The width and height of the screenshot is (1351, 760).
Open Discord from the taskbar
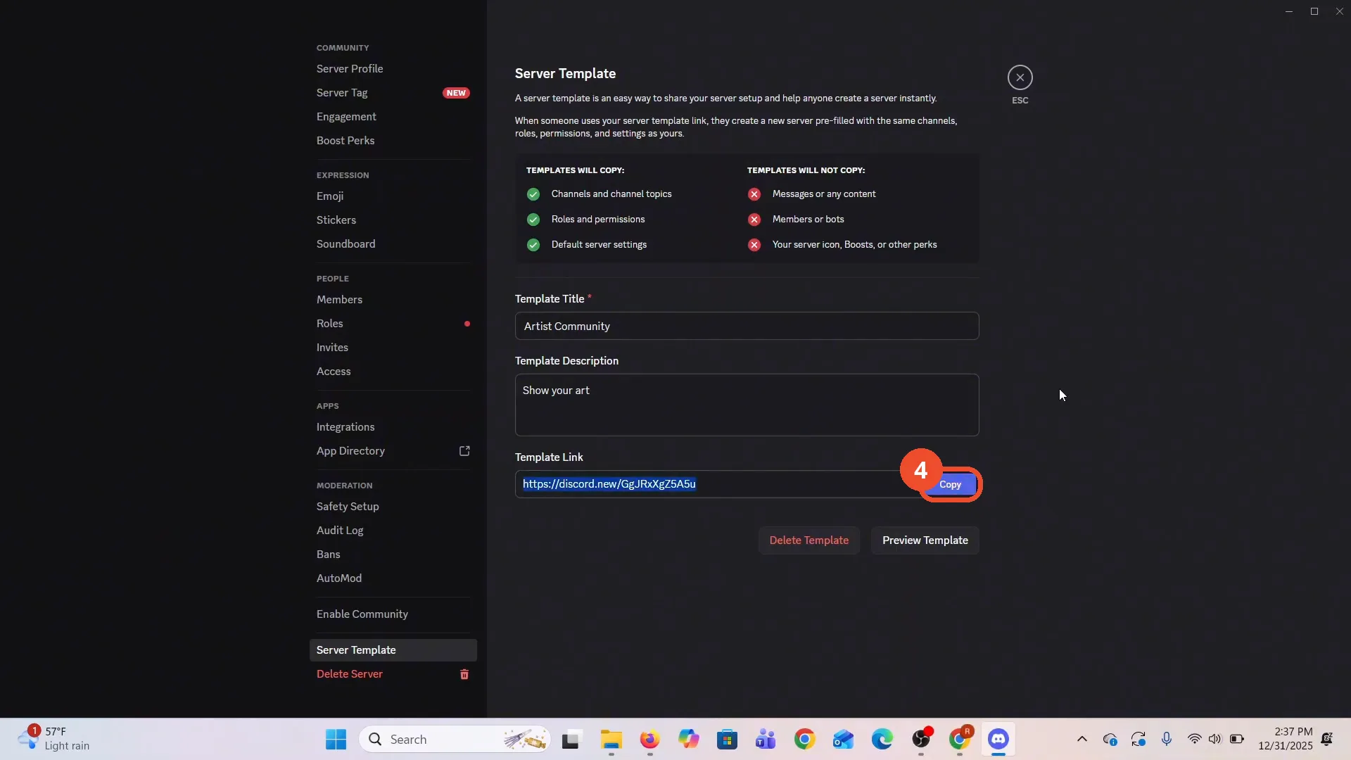coord(998,739)
